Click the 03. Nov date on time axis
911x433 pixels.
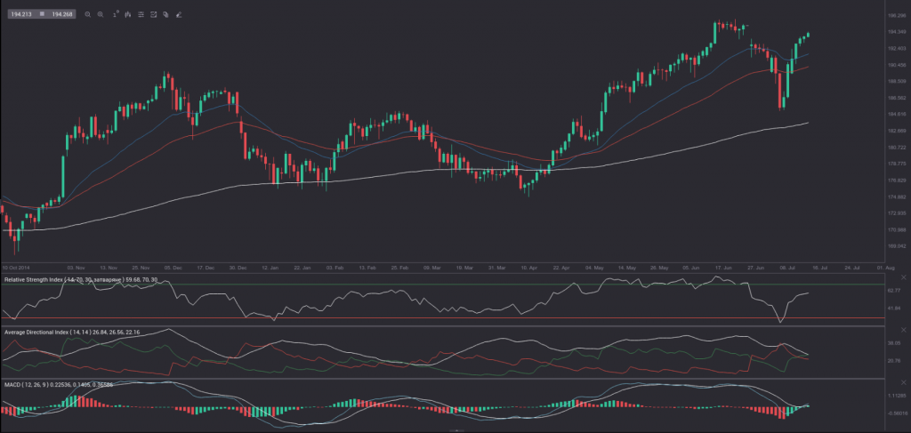click(x=76, y=266)
